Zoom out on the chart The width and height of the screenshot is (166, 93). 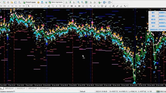[82, 2]
